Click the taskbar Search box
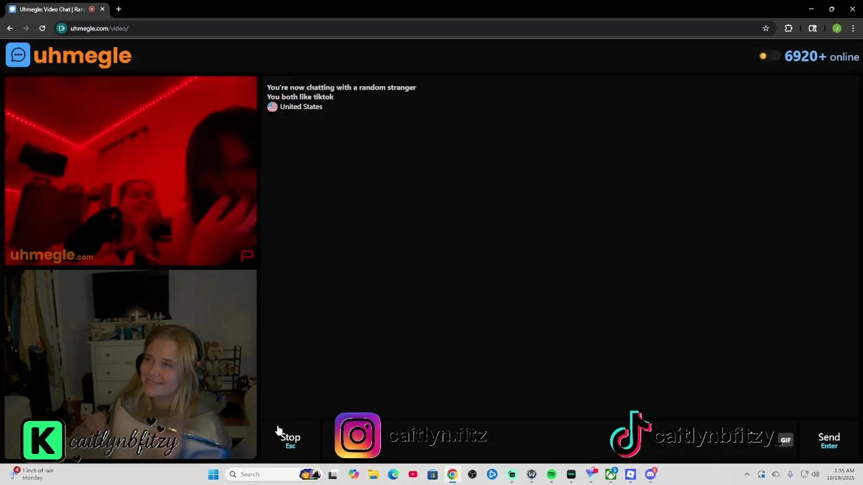863x485 pixels. click(274, 474)
